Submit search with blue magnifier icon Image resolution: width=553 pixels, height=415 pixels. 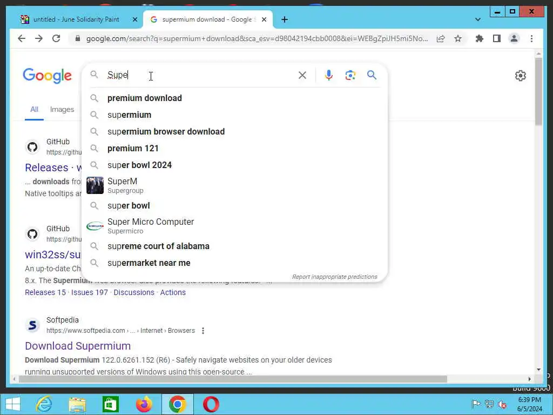pos(372,75)
